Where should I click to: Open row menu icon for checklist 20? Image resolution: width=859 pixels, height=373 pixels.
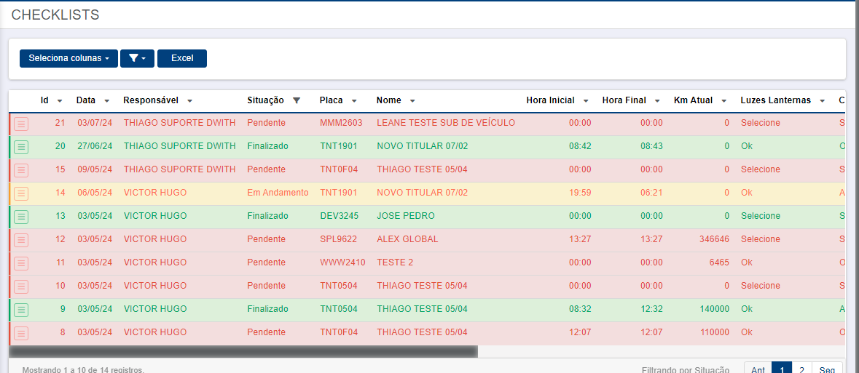21,147
